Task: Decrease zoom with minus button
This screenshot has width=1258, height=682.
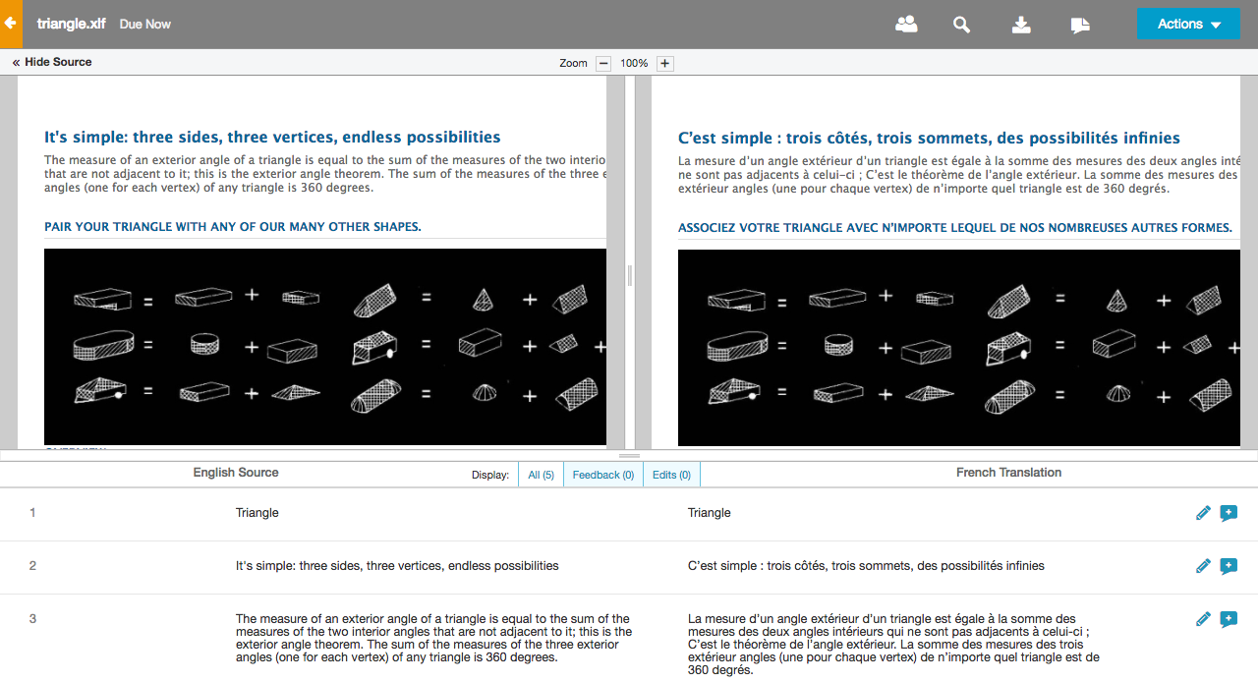Action: click(603, 63)
